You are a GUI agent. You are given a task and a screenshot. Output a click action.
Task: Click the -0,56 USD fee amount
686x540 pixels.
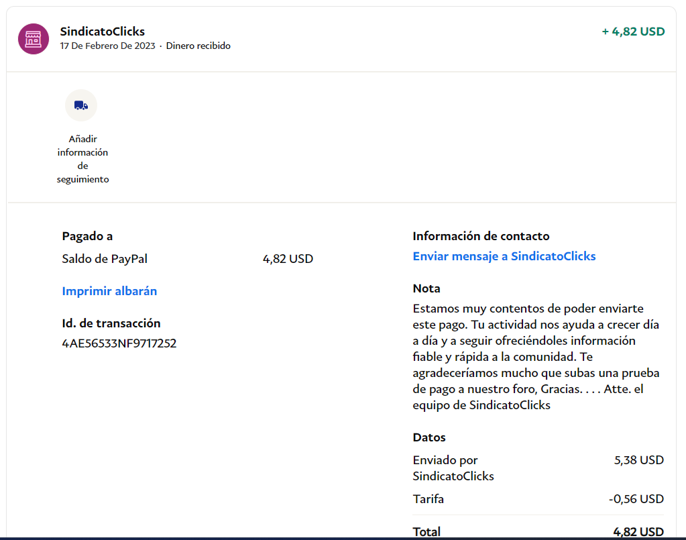636,499
